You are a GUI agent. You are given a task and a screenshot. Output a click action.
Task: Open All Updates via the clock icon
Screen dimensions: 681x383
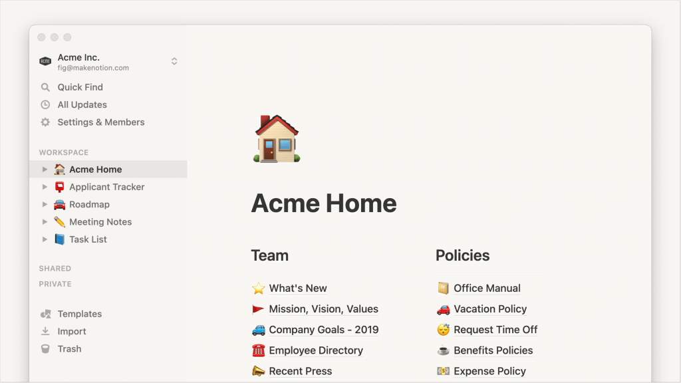pos(45,104)
